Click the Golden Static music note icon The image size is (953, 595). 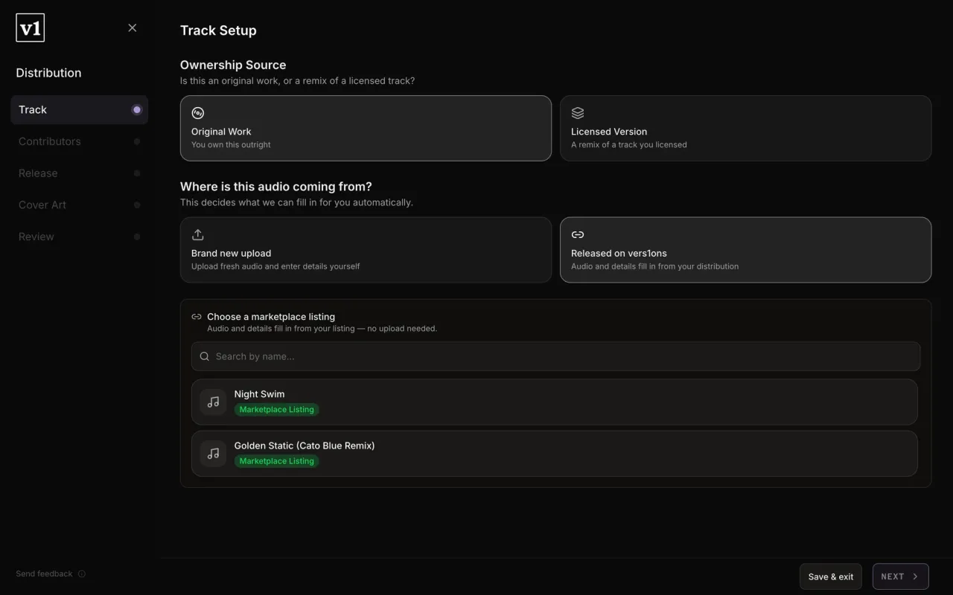click(213, 453)
